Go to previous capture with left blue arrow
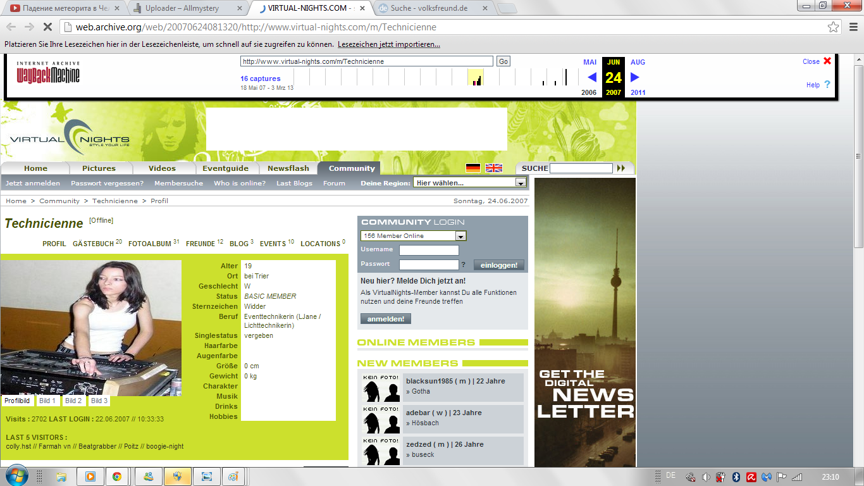This screenshot has height=486, width=864. coord(592,77)
